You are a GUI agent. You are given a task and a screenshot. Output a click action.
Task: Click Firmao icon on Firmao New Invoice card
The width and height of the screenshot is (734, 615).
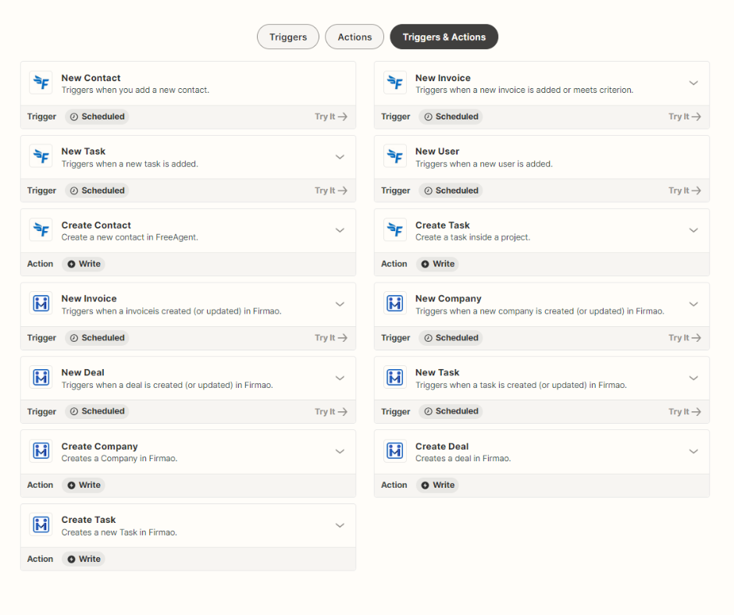[x=41, y=304]
